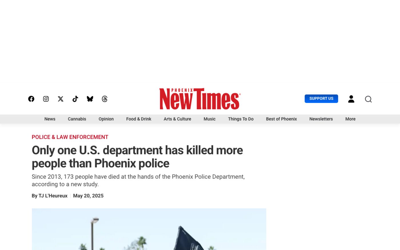Expand the More navigation menu

click(x=350, y=119)
